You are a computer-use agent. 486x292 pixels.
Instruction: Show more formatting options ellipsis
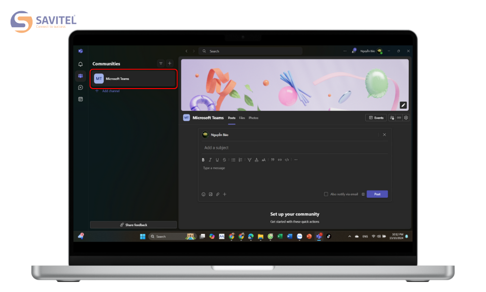coord(296,160)
